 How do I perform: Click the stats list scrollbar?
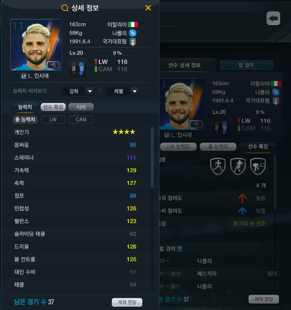152,157
